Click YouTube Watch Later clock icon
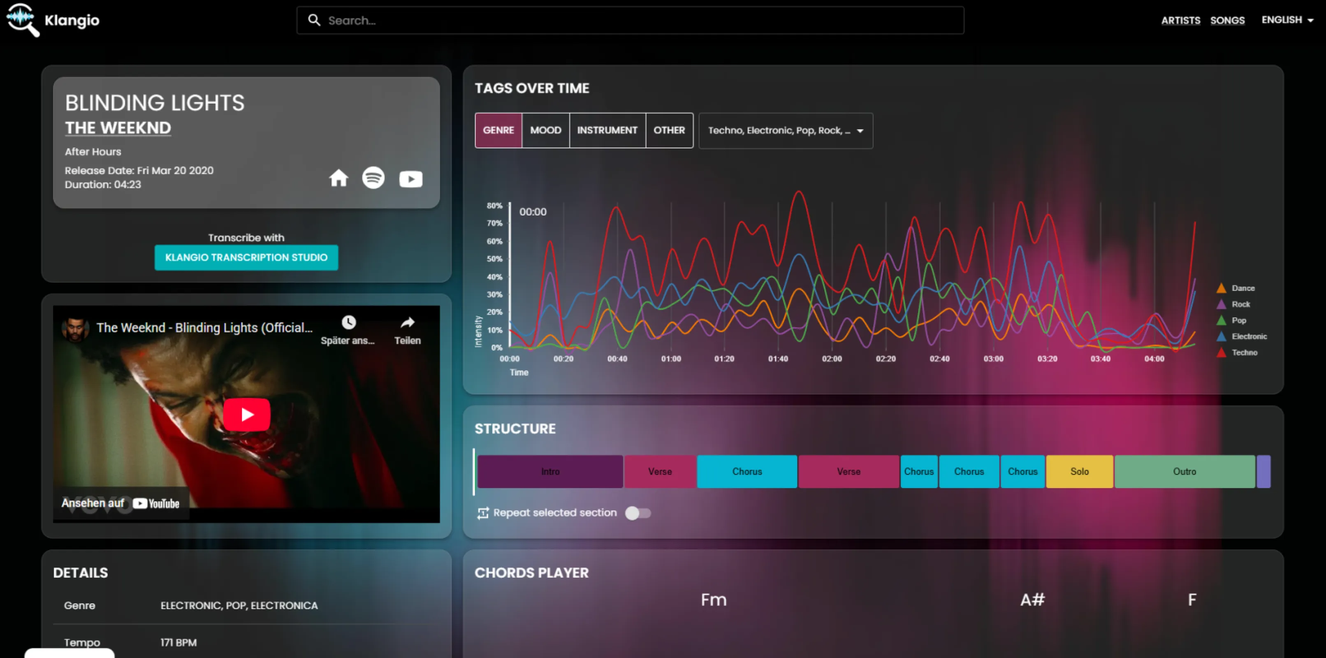The image size is (1326, 658). (x=348, y=323)
